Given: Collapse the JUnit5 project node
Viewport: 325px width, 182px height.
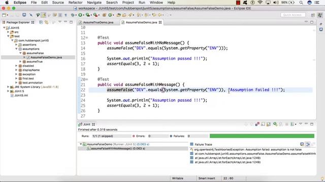Looking at the screenshot, I should pyautogui.click(x=4, y=28).
